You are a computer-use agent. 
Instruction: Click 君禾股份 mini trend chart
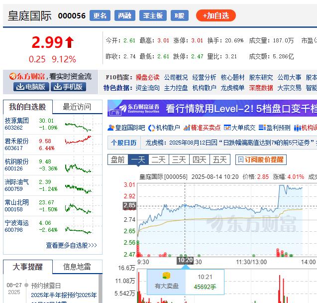(x=78, y=140)
